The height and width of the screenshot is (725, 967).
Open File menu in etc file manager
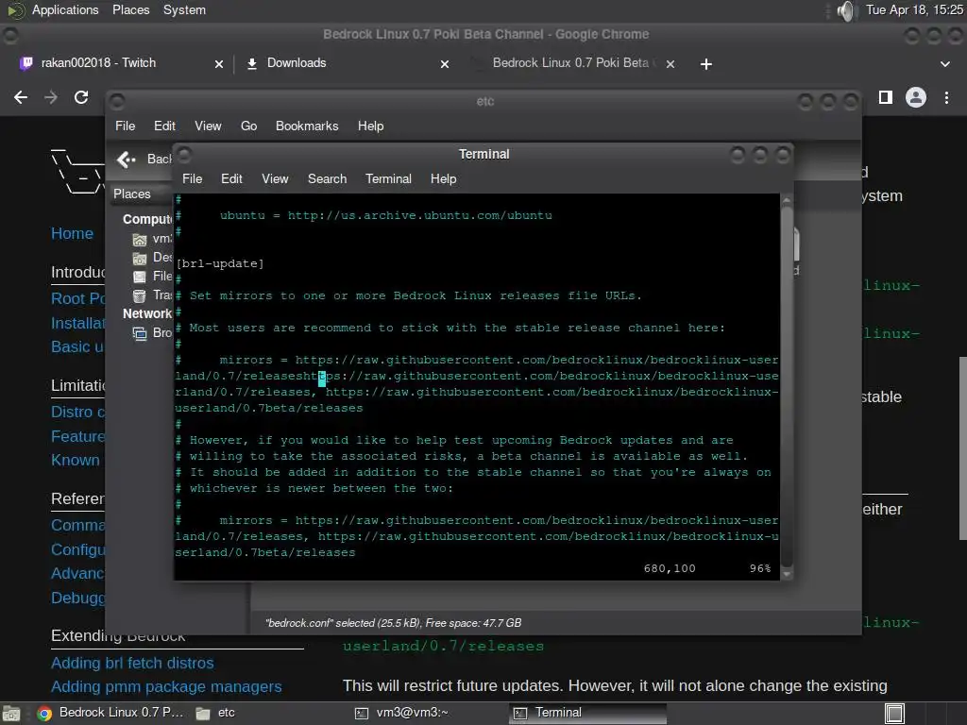[126, 126]
